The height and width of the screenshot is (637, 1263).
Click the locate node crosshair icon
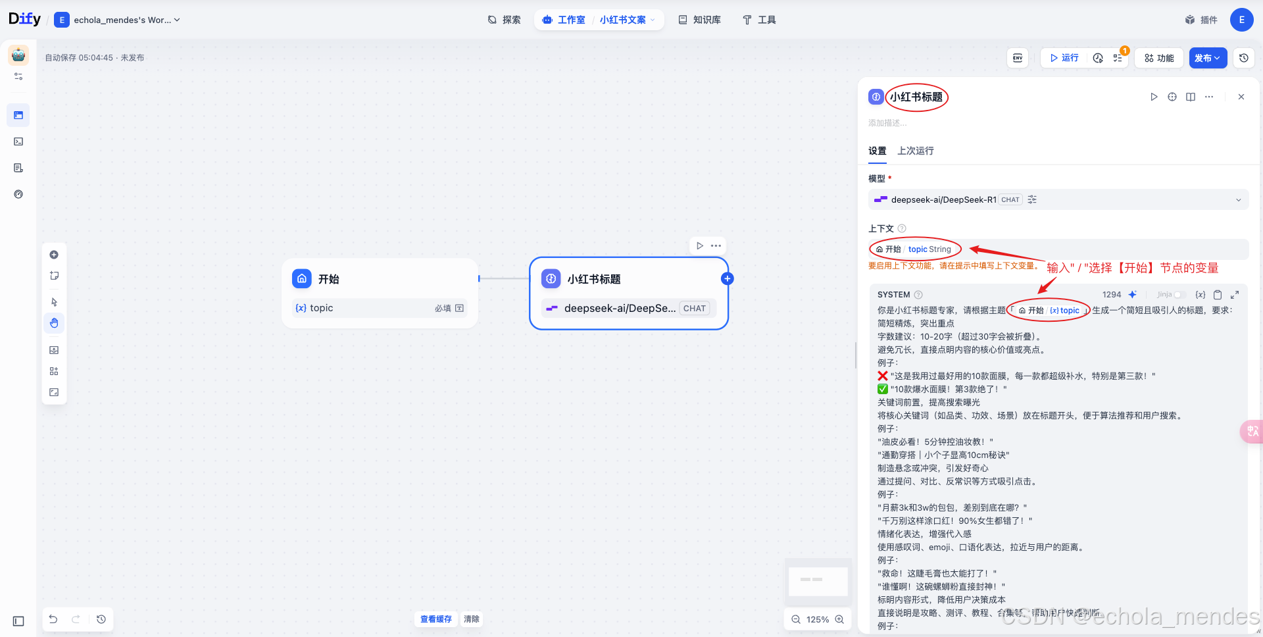pyautogui.click(x=1172, y=97)
